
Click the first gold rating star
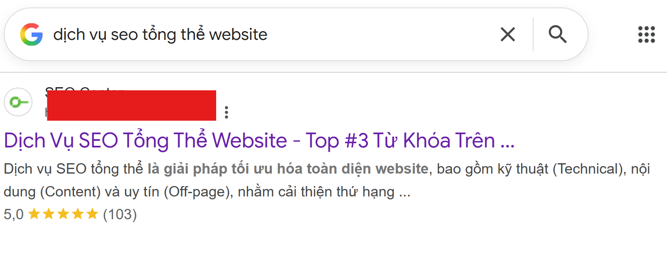click(34, 214)
